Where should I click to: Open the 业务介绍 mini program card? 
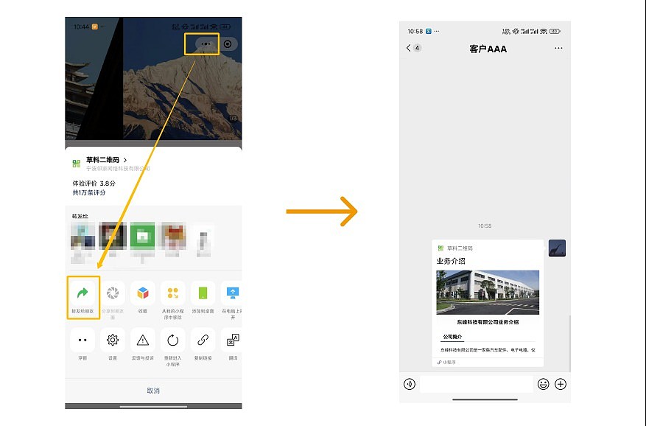point(488,303)
